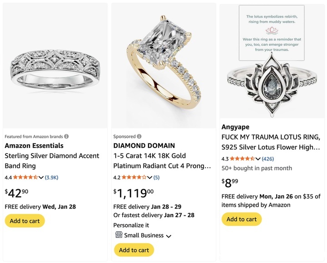Click the gold radiant cut ring image
The width and height of the screenshot is (327, 263).
(x=163, y=66)
